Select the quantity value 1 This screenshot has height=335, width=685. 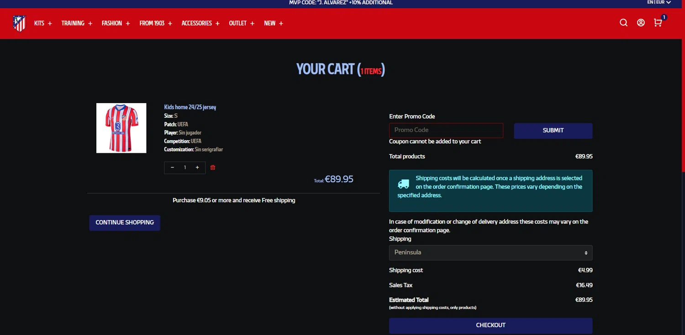(185, 167)
